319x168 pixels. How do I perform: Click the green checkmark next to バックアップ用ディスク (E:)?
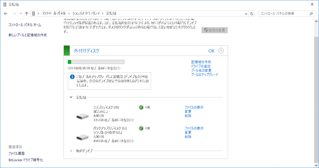(141, 128)
